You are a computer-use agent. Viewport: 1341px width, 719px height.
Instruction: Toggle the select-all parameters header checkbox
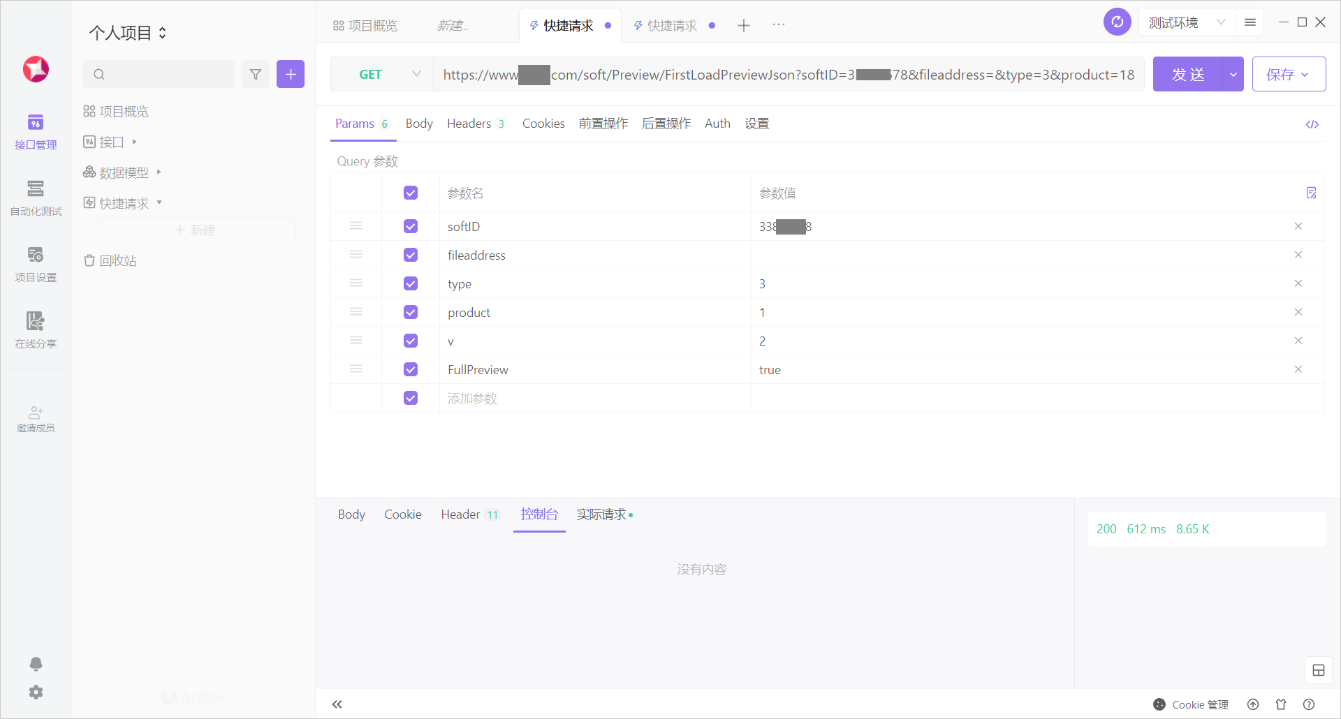point(411,193)
